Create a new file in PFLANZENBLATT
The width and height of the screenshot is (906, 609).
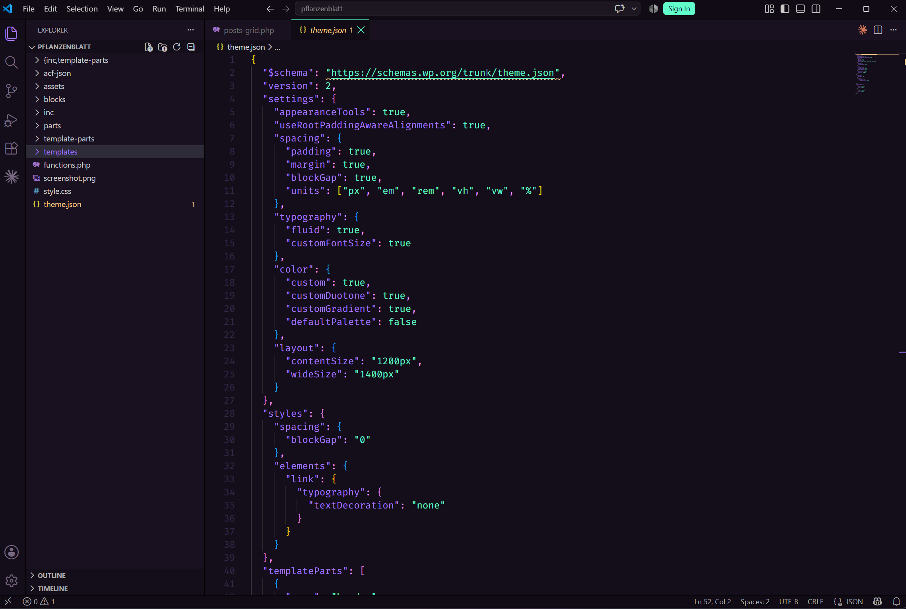coord(149,47)
